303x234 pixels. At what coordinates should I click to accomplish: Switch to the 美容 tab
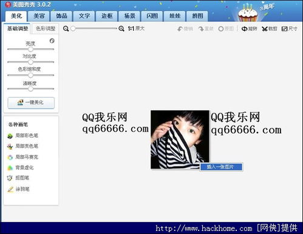(39, 16)
